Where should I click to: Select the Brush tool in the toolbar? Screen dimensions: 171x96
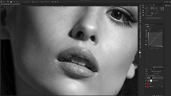click(140, 24)
